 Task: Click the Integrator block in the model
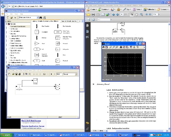19,86
